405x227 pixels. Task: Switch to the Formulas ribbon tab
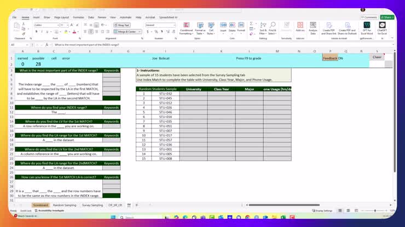click(x=78, y=17)
